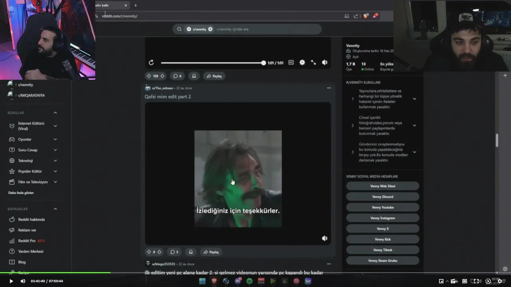Open user u/The_exhaus profile
The height and width of the screenshot is (287, 511).
point(162,88)
